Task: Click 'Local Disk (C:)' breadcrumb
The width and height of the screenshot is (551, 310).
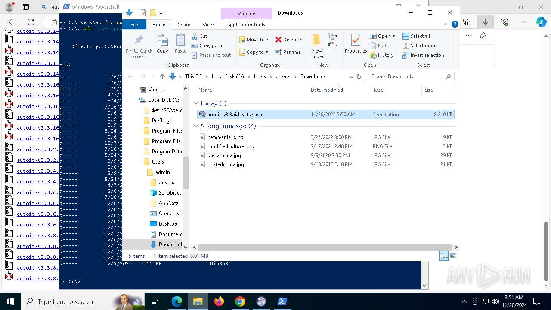Action: point(228,77)
